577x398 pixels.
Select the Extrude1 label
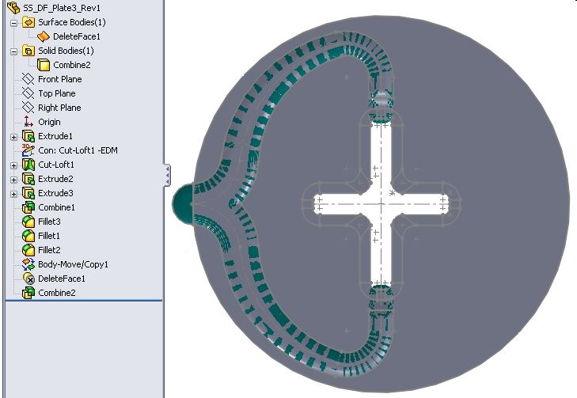[55, 136]
